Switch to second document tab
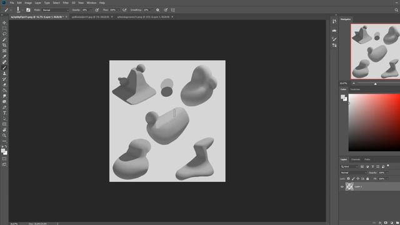The height and width of the screenshot is (225, 400). click(90, 17)
